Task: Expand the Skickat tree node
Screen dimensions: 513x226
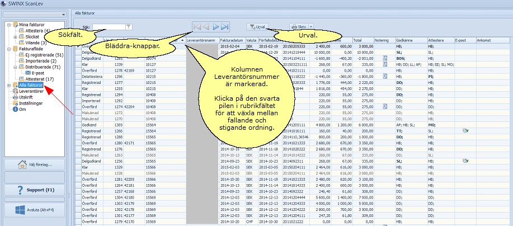Action: click(x=15, y=36)
